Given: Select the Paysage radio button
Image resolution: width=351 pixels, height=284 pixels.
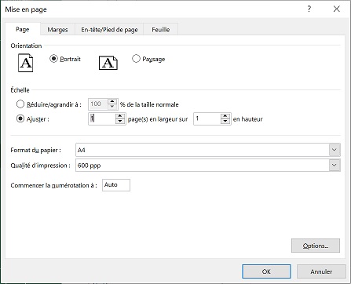Looking at the screenshot, I should (x=136, y=59).
